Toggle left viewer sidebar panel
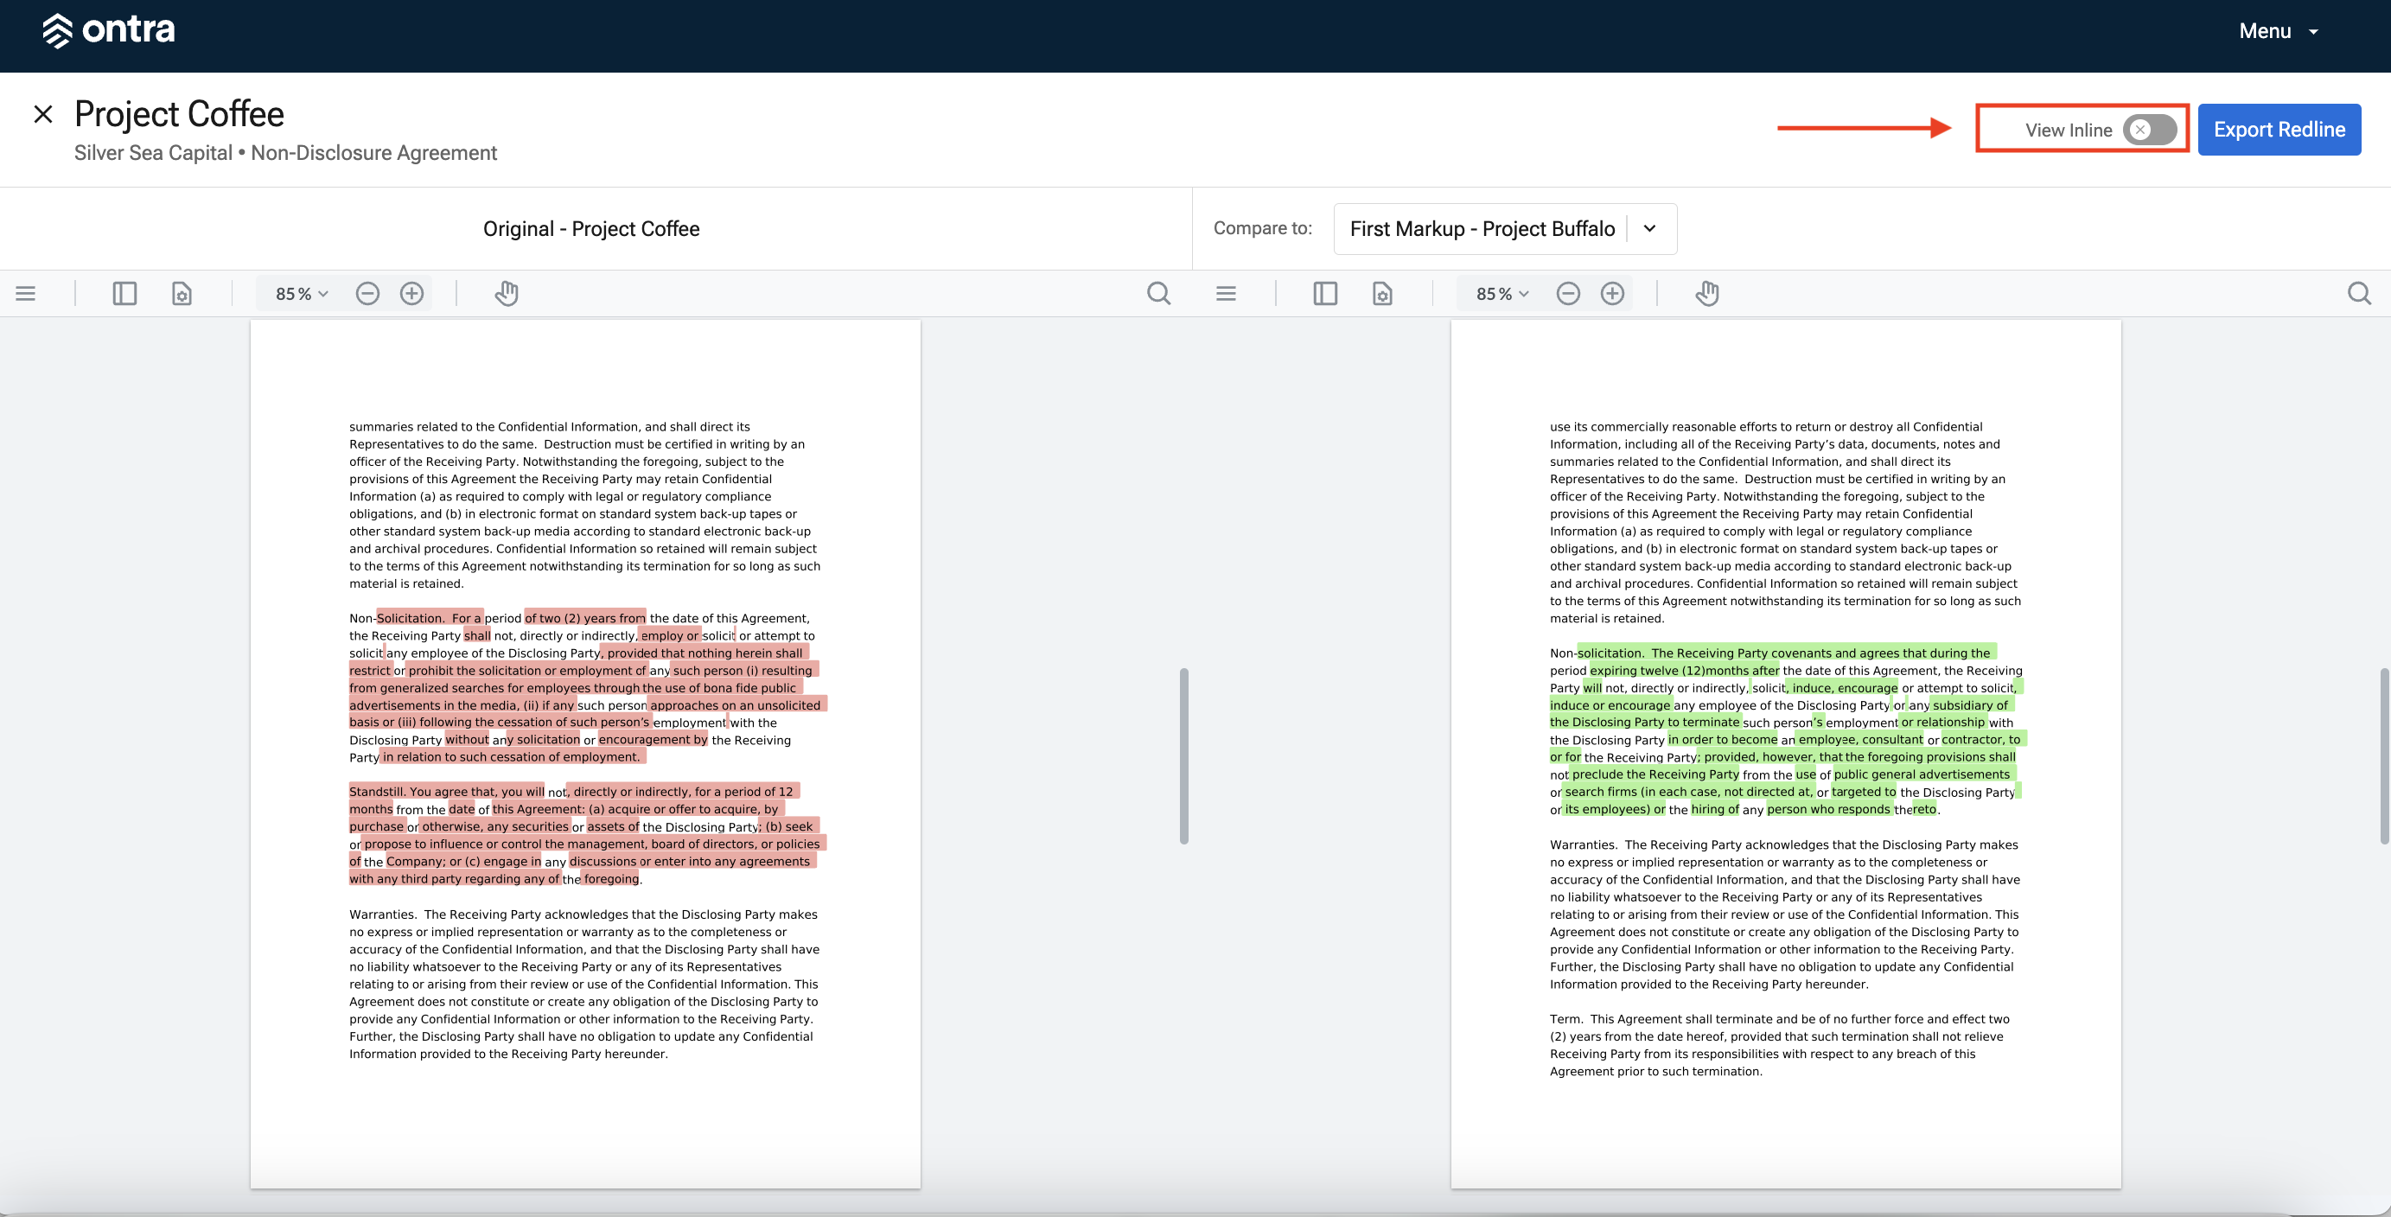2391x1217 pixels. click(124, 293)
